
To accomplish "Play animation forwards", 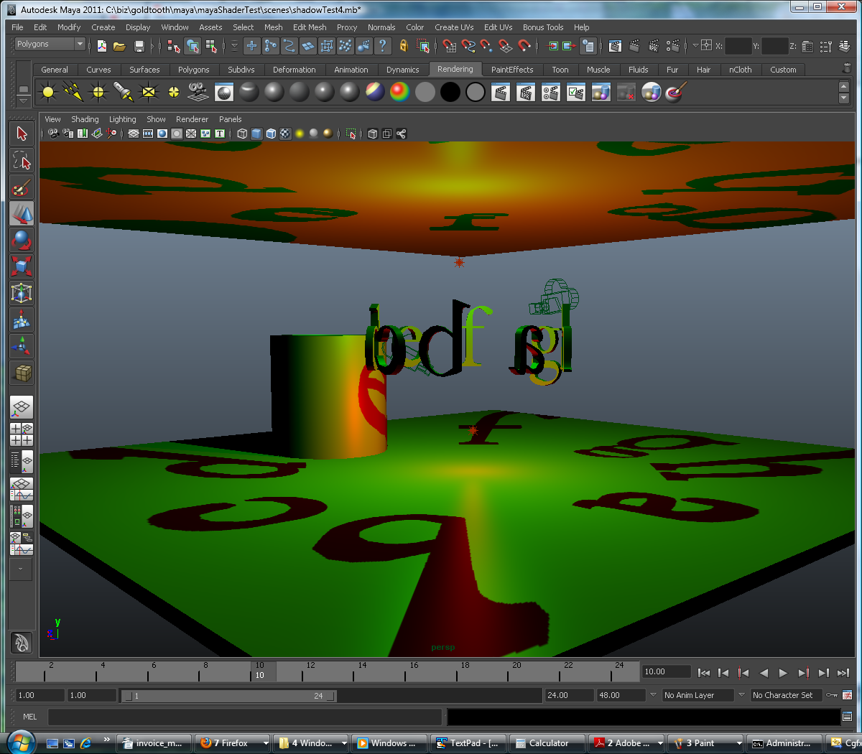I will 783,673.
